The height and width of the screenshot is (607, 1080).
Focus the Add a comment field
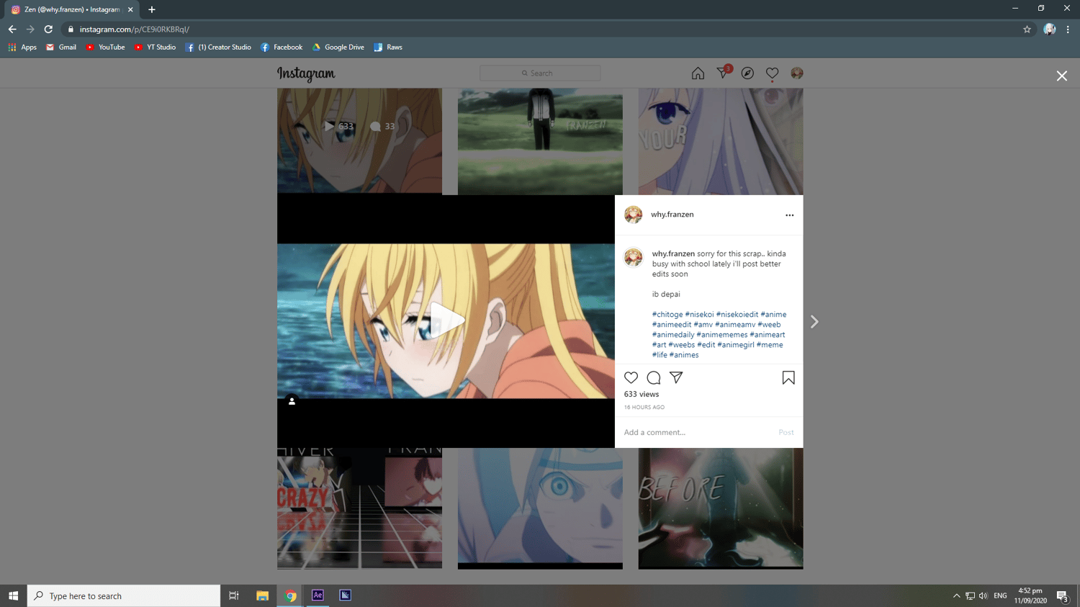[696, 433]
